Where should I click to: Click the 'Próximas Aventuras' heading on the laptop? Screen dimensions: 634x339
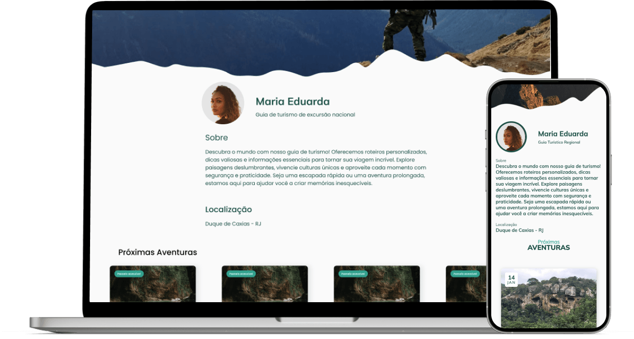[x=158, y=252]
